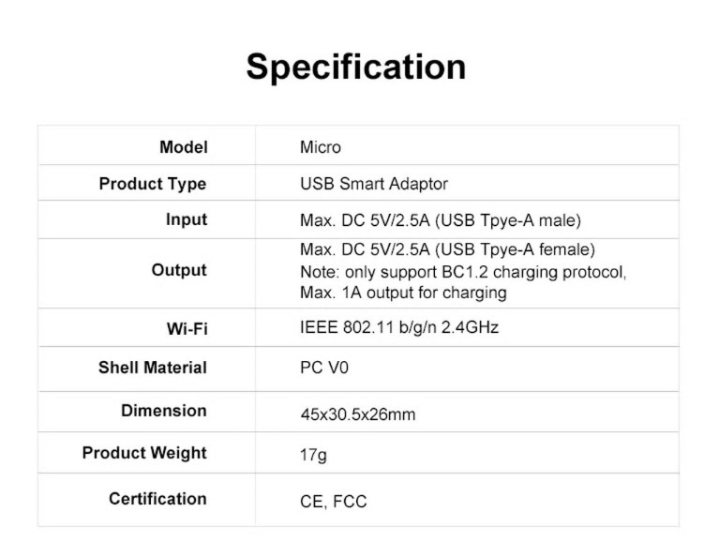This screenshot has height=557, width=704.
Task: Click the Shell Material label
Action: pos(152,368)
